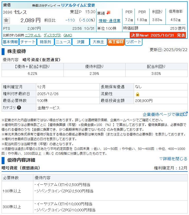The width and height of the screenshot is (189, 215).
Task: Click the category help question mark icon
Action: 19,108
